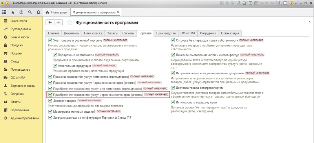Toggle Отгрузка без перехода права собственности checkbox
The height and width of the screenshot is (143, 314).
click(173, 40)
